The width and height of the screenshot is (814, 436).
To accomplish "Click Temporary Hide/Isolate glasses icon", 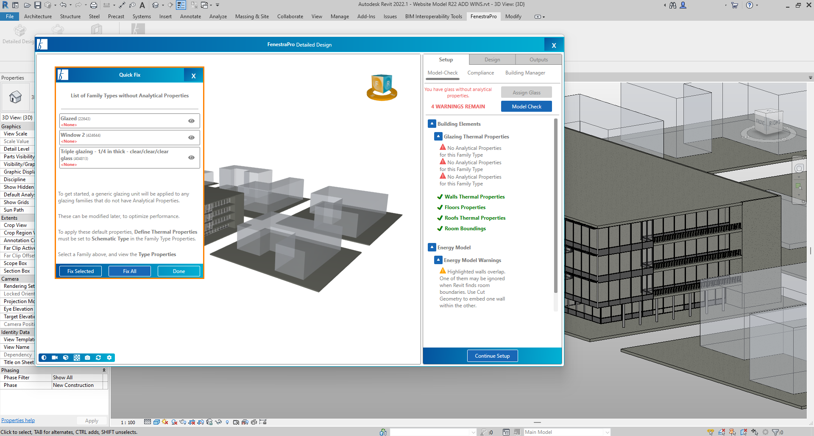I will tap(218, 422).
